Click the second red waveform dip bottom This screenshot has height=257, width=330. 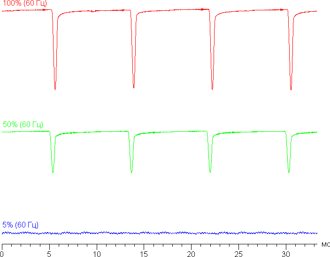pyautogui.click(x=134, y=87)
